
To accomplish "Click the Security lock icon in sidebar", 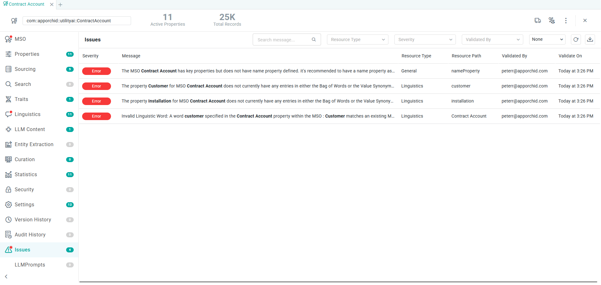I will pyautogui.click(x=8, y=190).
